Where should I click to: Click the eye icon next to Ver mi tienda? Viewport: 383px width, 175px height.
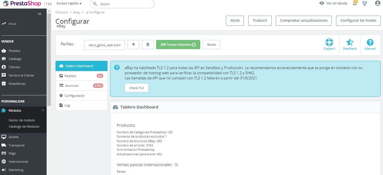pos(322,3)
